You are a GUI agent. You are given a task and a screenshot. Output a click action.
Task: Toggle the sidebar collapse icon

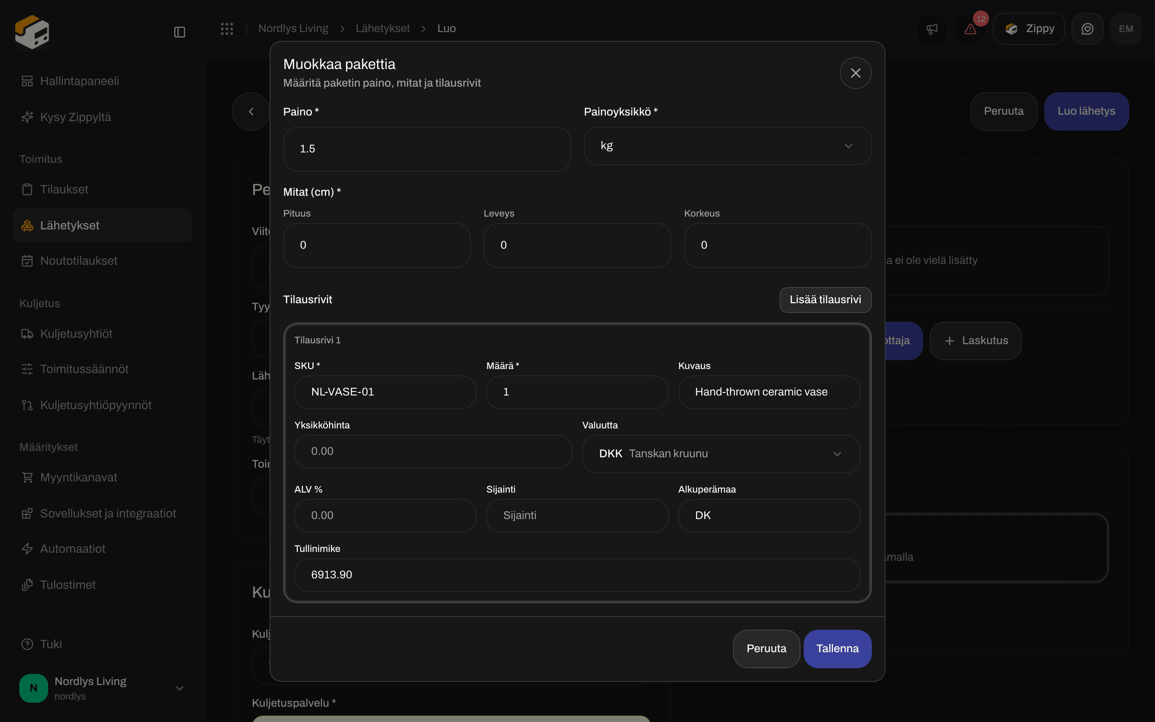179,32
